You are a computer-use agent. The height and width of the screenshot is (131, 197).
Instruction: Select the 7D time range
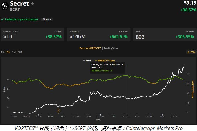click(x=8, y=52)
